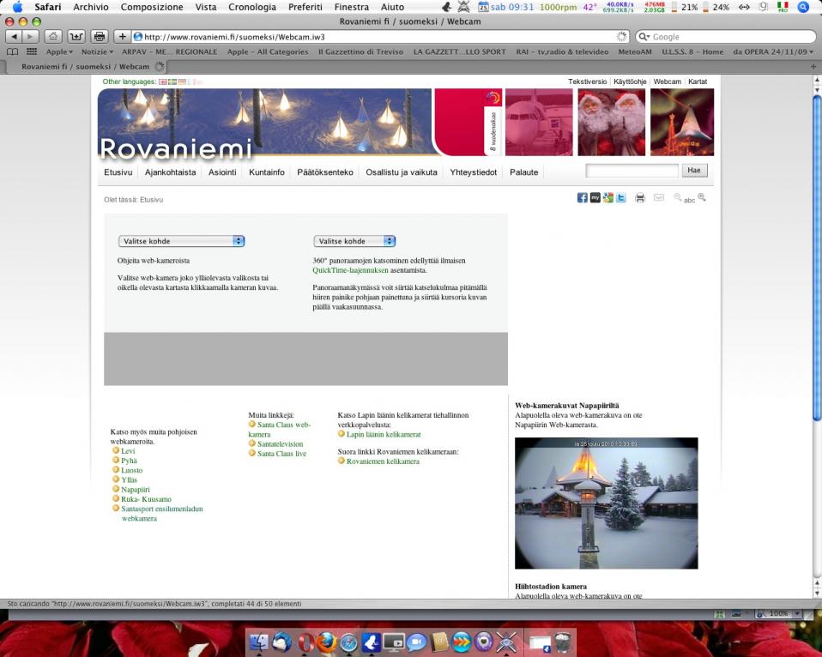Click the page vertical scrollbar thumb

pos(817,256)
